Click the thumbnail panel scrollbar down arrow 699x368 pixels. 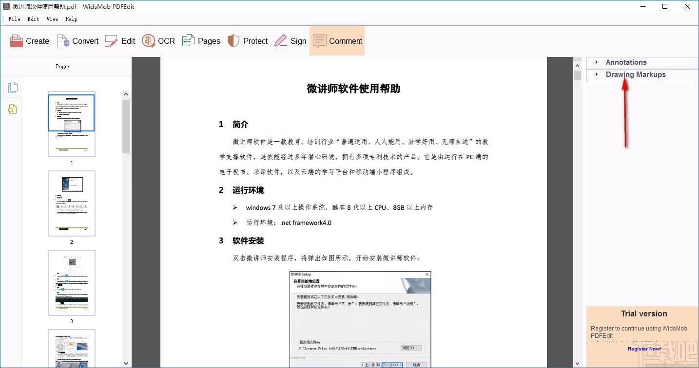(x=126, y=364)
